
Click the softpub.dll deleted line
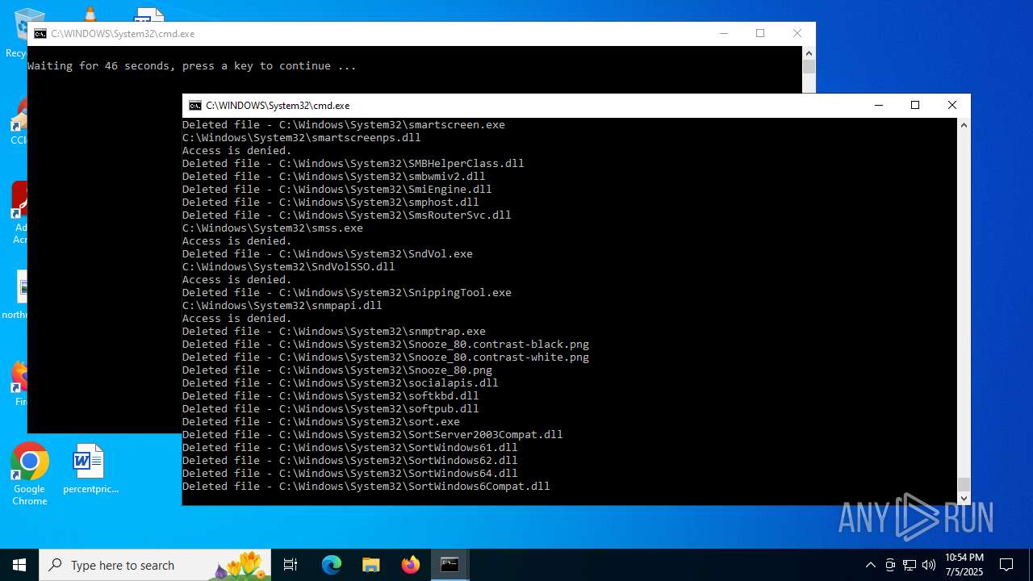pos(331,409)
